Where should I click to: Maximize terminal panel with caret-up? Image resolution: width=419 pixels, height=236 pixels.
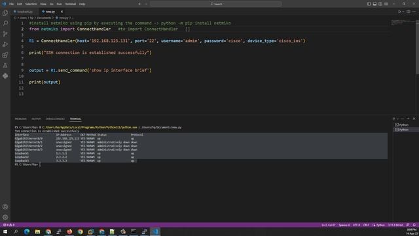tap(408, 119)
